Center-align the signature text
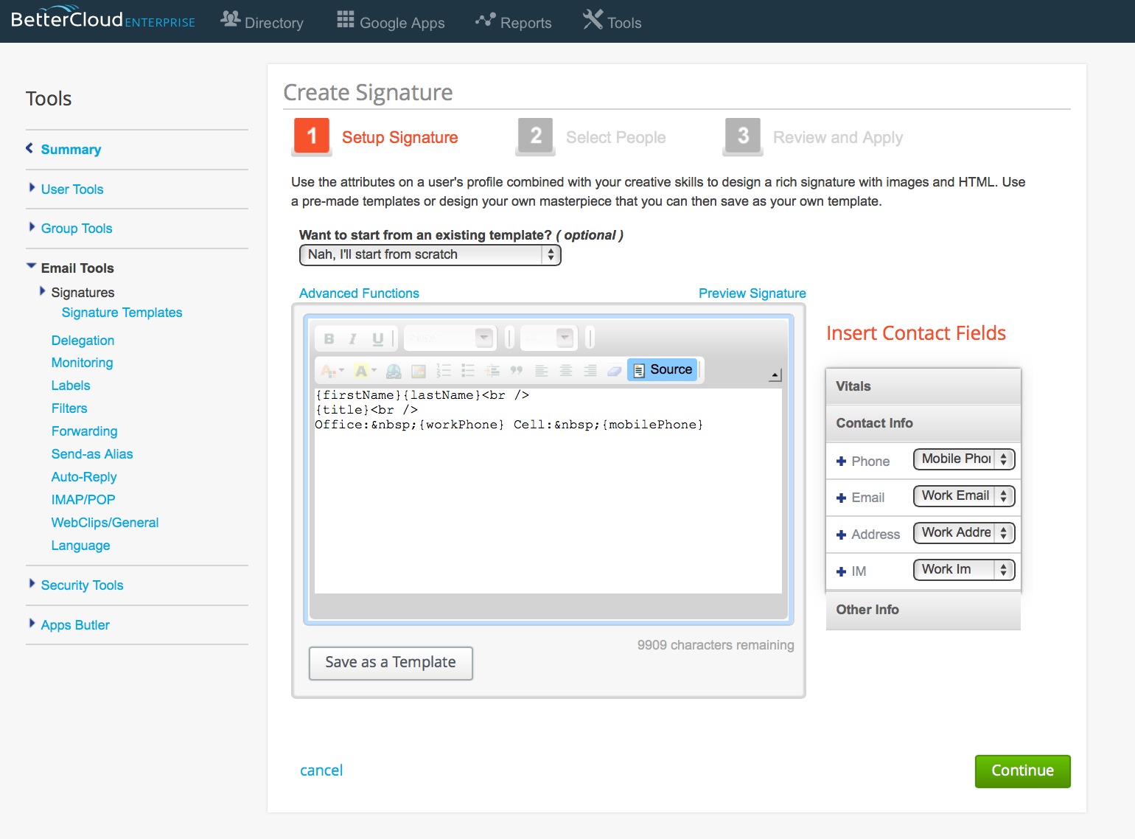The height and width of the screenshot is (839, 1135). click(x=565, y=370)
